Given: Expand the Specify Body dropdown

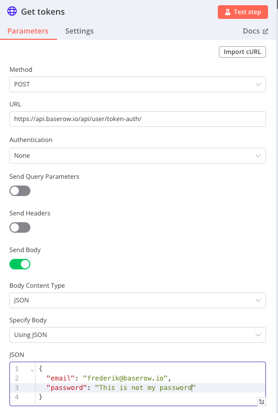Looking at the screenshot, I should pyautogui.click(x=138, y=335).
